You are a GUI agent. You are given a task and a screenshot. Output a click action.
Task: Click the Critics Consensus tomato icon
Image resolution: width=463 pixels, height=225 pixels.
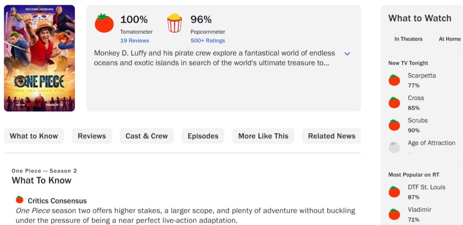coord(20,199)
